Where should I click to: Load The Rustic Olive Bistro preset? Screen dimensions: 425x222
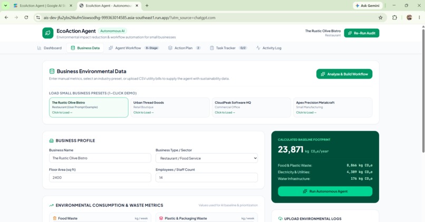click(89, 108)
